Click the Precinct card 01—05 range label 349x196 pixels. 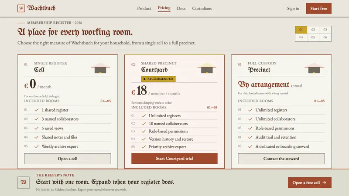(319, 101)
